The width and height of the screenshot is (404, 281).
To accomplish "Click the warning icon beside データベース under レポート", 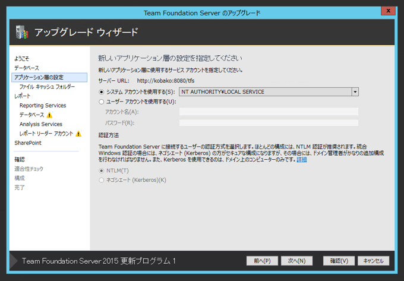I will click(49, 115).
